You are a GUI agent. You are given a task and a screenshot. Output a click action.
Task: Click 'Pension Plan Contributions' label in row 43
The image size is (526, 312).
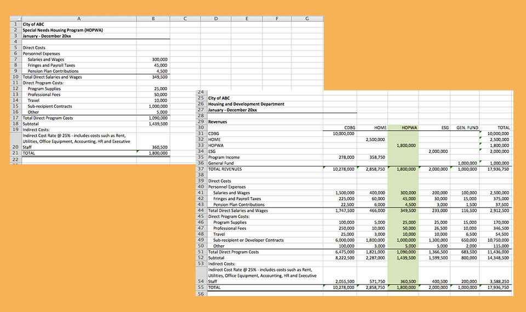239,205
